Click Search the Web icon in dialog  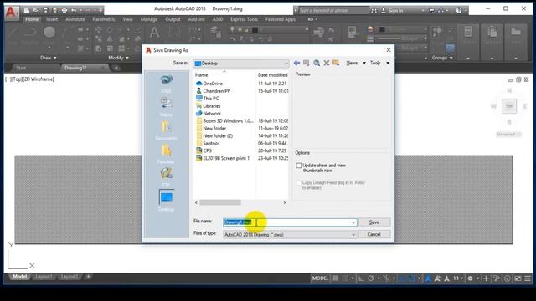click(317, 64)
